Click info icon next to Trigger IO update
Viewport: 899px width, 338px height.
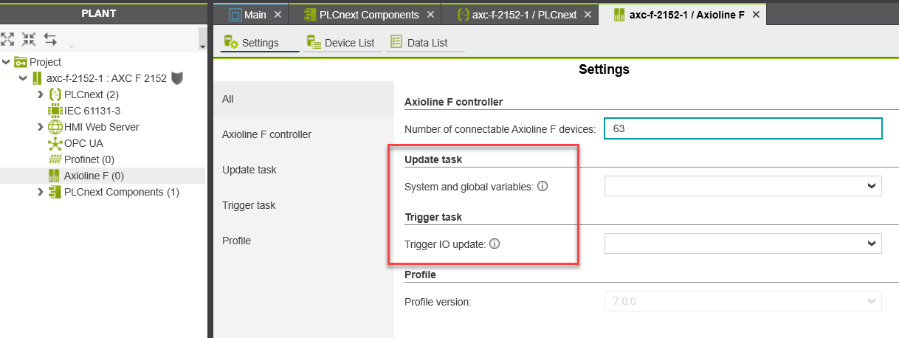[x=495, y=244]
